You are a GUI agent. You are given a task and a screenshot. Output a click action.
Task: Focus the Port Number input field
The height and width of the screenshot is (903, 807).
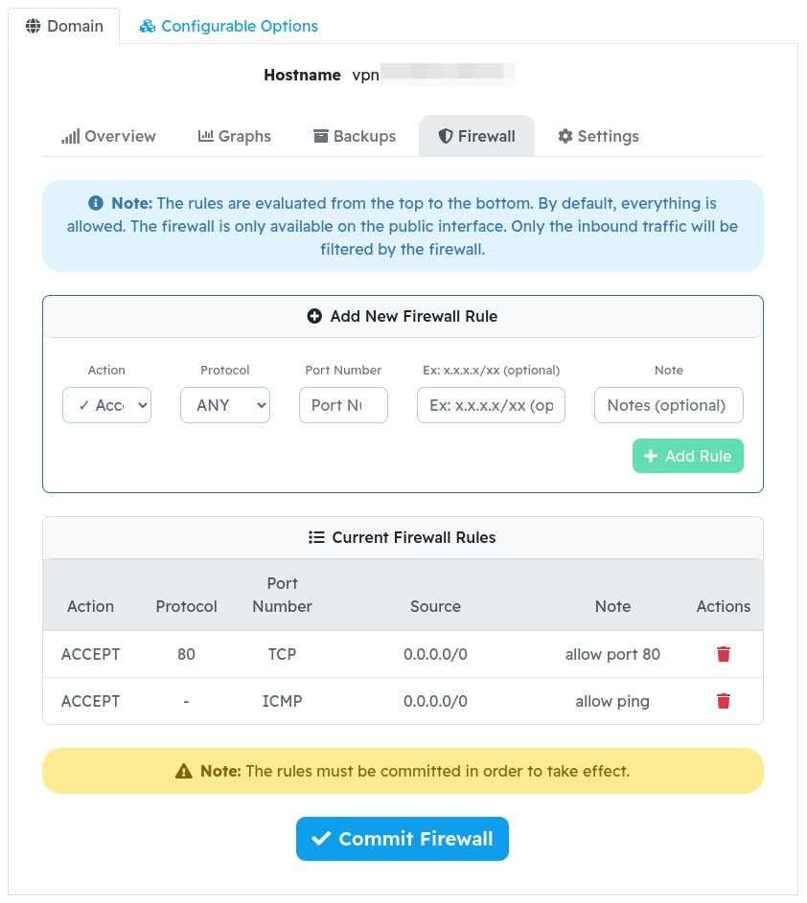(x=343, y=405)
